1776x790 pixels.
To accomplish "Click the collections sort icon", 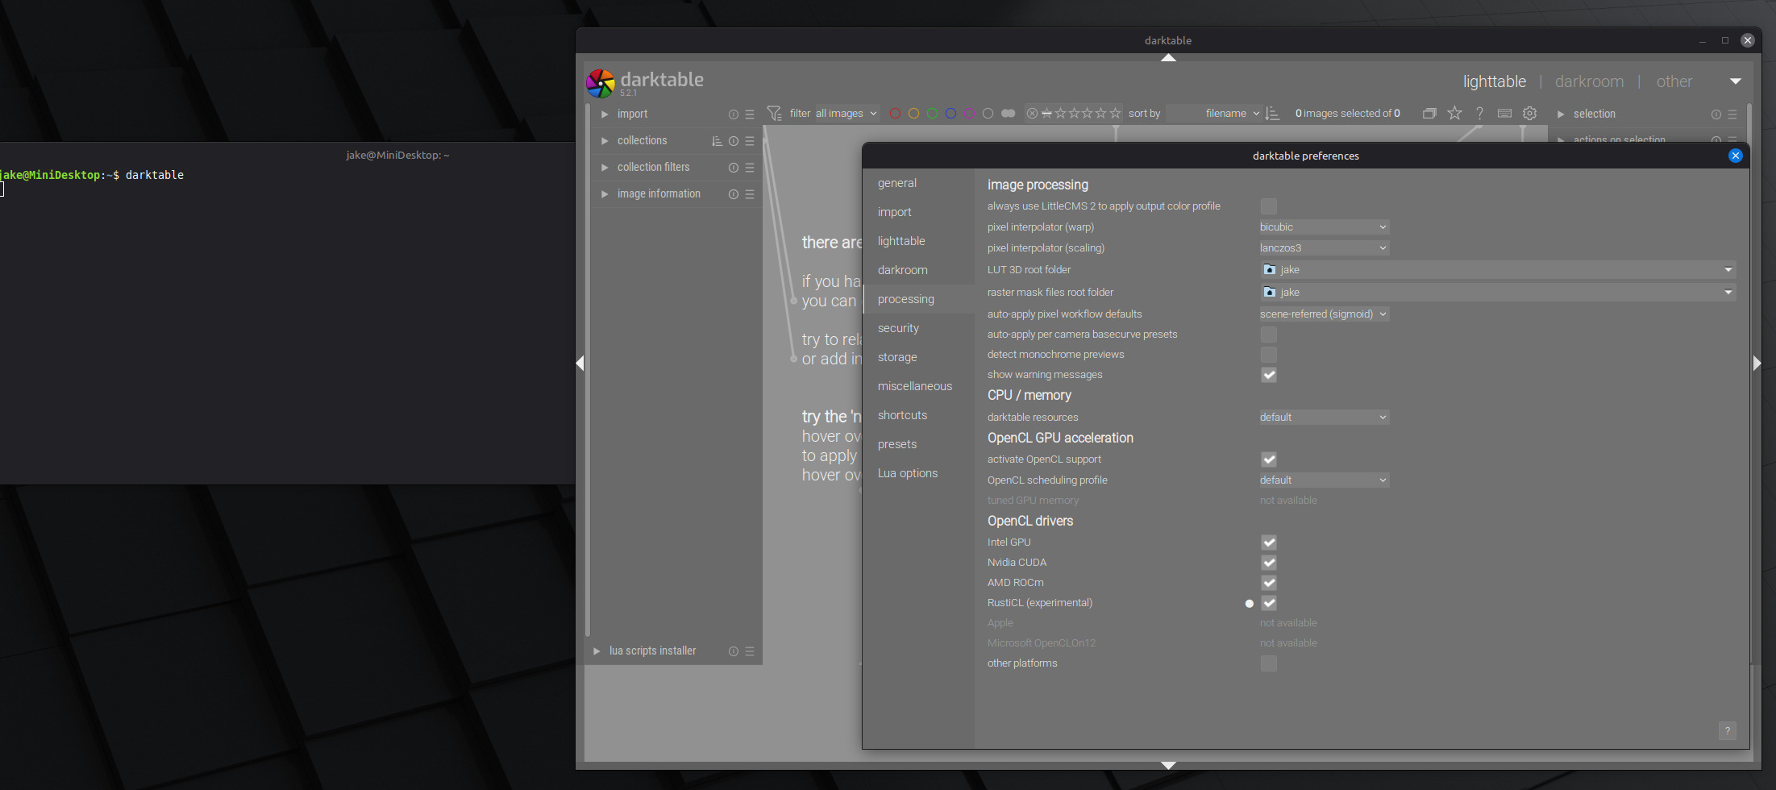I will 717,141.
